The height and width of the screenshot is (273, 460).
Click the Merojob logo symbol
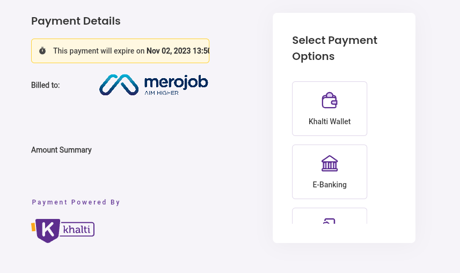pyautogui.click(x=119, y=85)
